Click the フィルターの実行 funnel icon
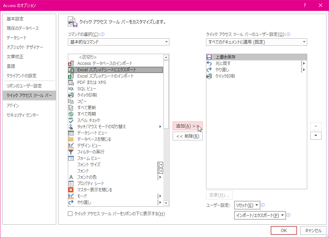 click(x=71, y=152)
